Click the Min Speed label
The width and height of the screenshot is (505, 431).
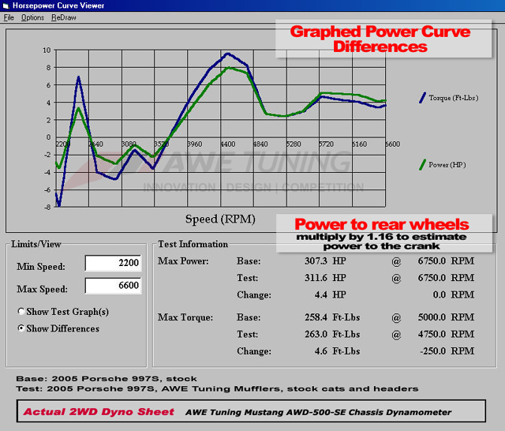(41, 267)
